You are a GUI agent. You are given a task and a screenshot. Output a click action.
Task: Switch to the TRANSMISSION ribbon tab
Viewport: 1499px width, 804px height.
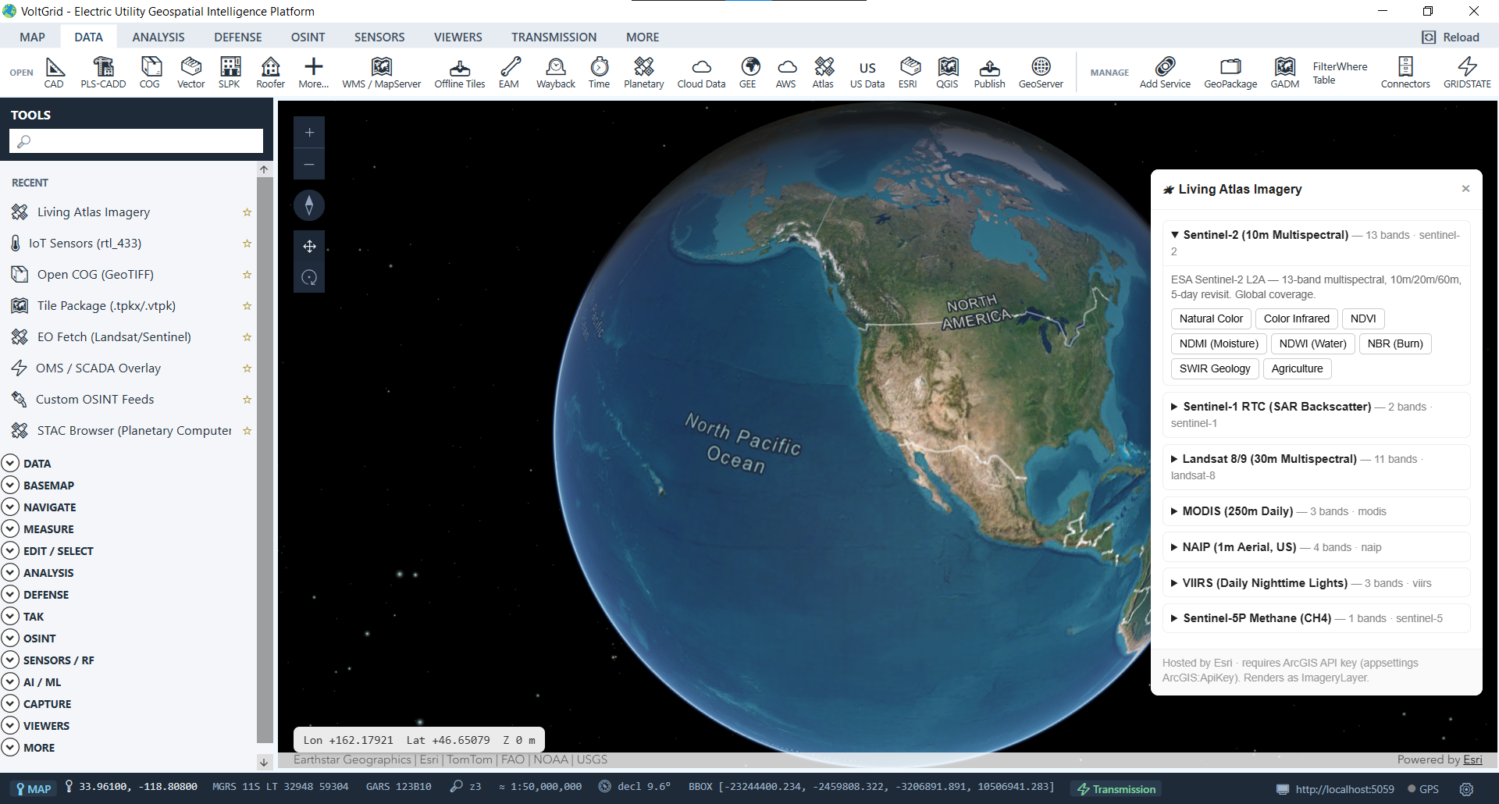tap(554, 37)
